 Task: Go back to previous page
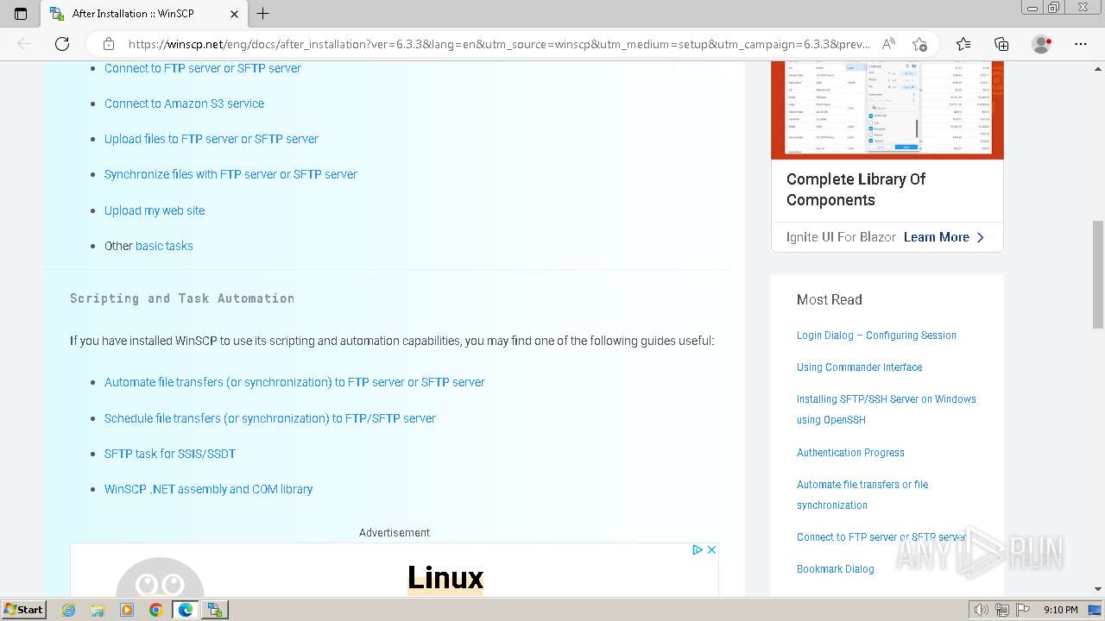click(24, 44)
